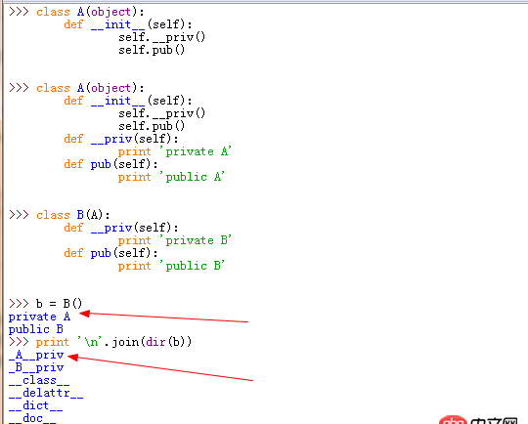Image resolution: width=528 pixels, height=424 pixels.
Task: Click the print 'private A' statement
Action: 175,151
